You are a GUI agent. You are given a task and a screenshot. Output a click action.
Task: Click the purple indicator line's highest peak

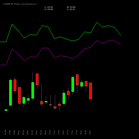pyautogui.click(x=97, y=41)
